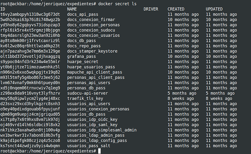Image resolution: width=251 pixels, height=154 pixels.
Task: Click the sudocu-api-server secret name
Action: pyautogui.click(x=88, y=93)
